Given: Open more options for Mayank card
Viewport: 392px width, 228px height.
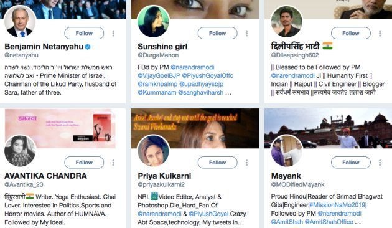Looking at the screenshot, I should [380, 163].
